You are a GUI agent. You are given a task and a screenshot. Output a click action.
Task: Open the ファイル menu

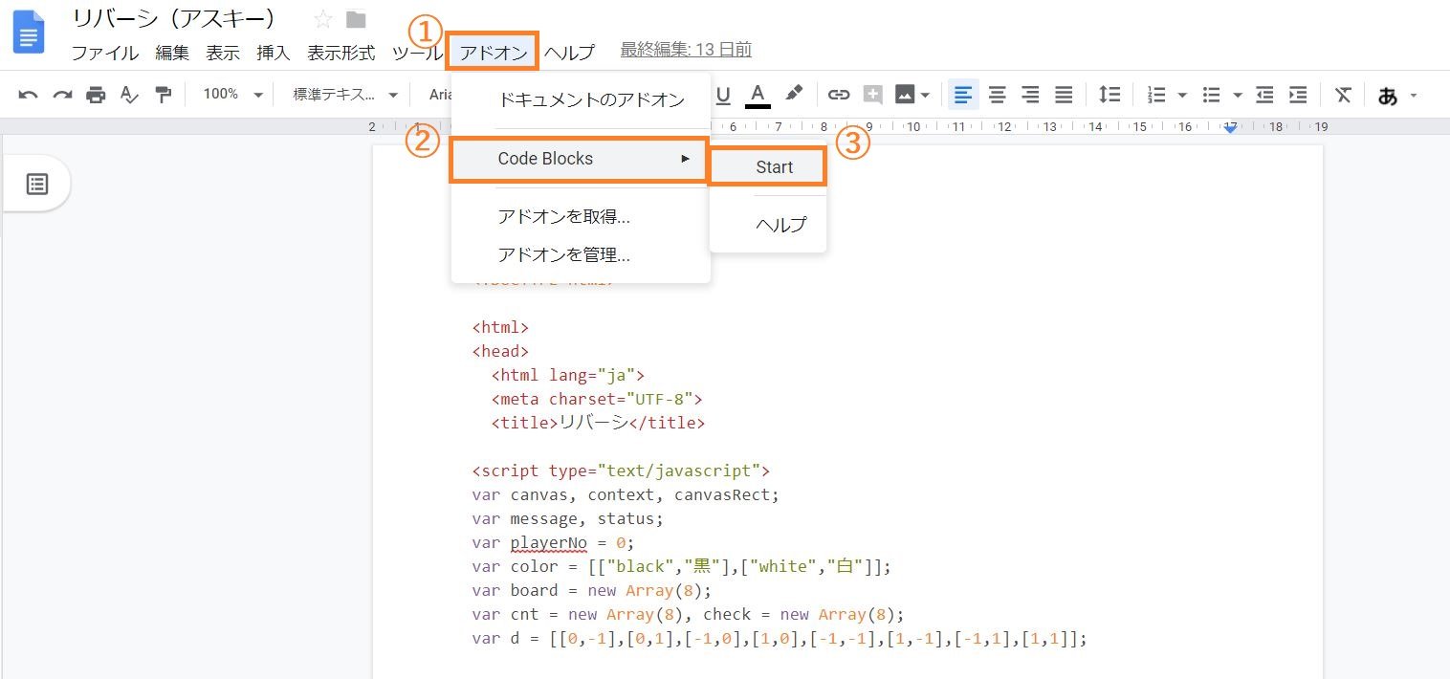pos(105,53)
